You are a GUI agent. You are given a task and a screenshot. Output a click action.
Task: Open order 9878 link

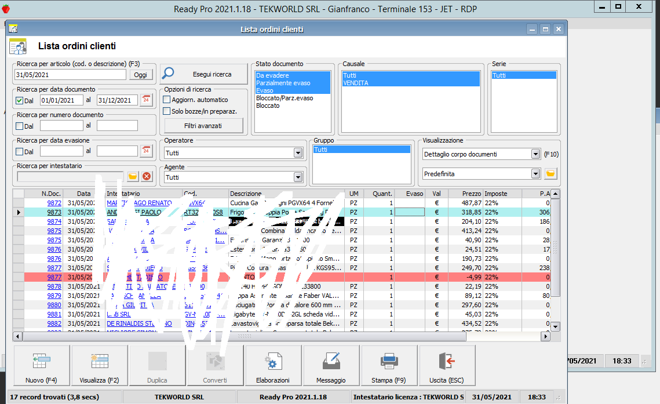(x=54, y=286)
